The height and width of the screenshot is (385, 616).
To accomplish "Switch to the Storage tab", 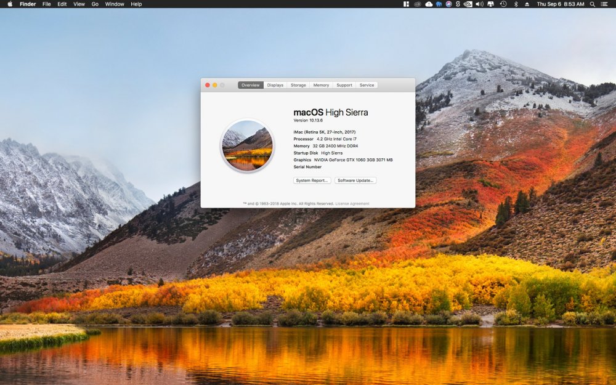I will 298,85.
